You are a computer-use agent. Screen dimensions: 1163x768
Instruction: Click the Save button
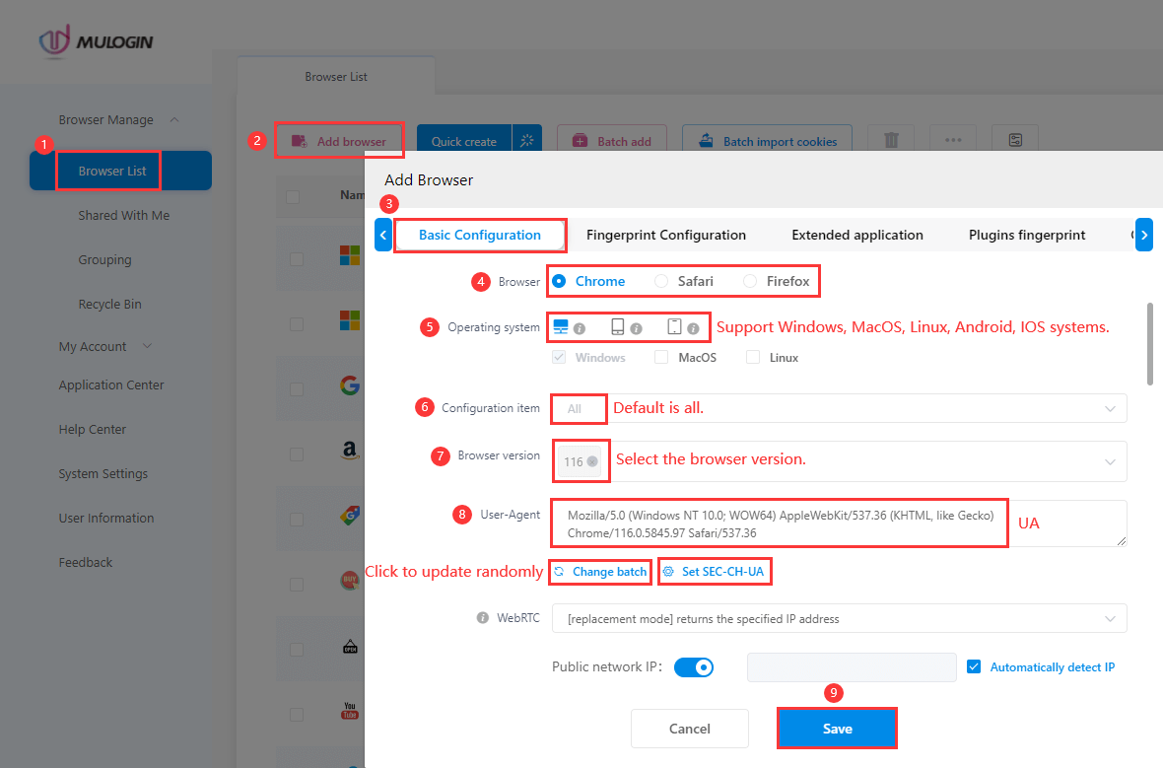pyautogui.click(x=837, y=729)
